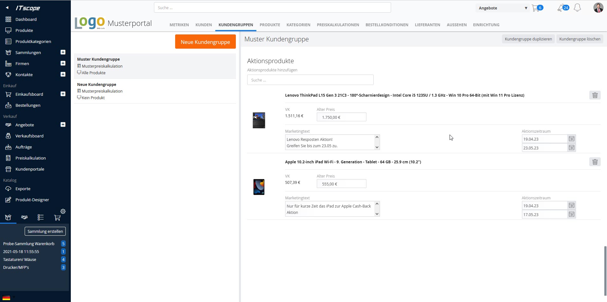Screen dimensions: 607x302
Task: Switch to handshake offers tab icon at sidebar bottom
Action: tap(24, 217)
